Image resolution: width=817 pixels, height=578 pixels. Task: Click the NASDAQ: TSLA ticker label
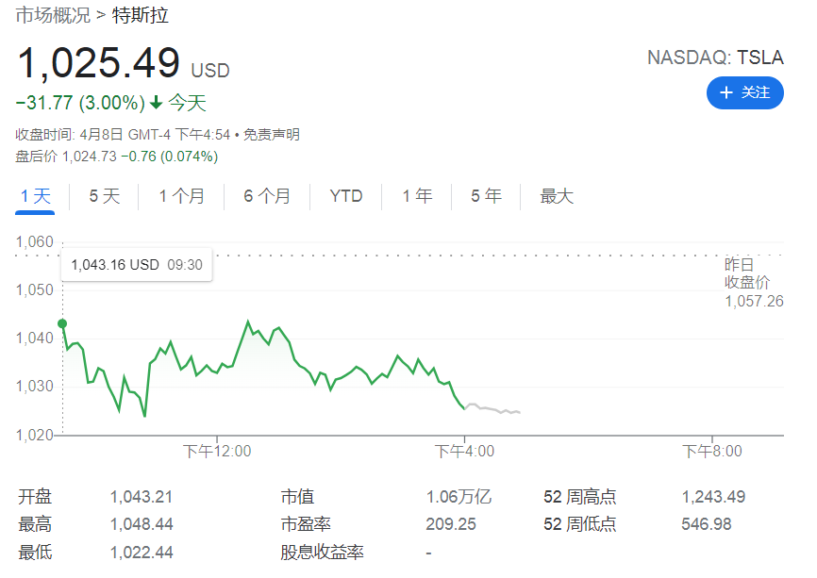click(715, 58)
